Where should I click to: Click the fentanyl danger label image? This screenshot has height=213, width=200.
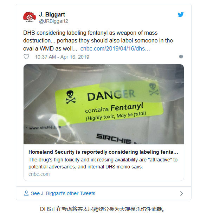104,104
